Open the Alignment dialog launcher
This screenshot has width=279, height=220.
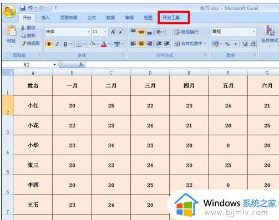point(205,54)
